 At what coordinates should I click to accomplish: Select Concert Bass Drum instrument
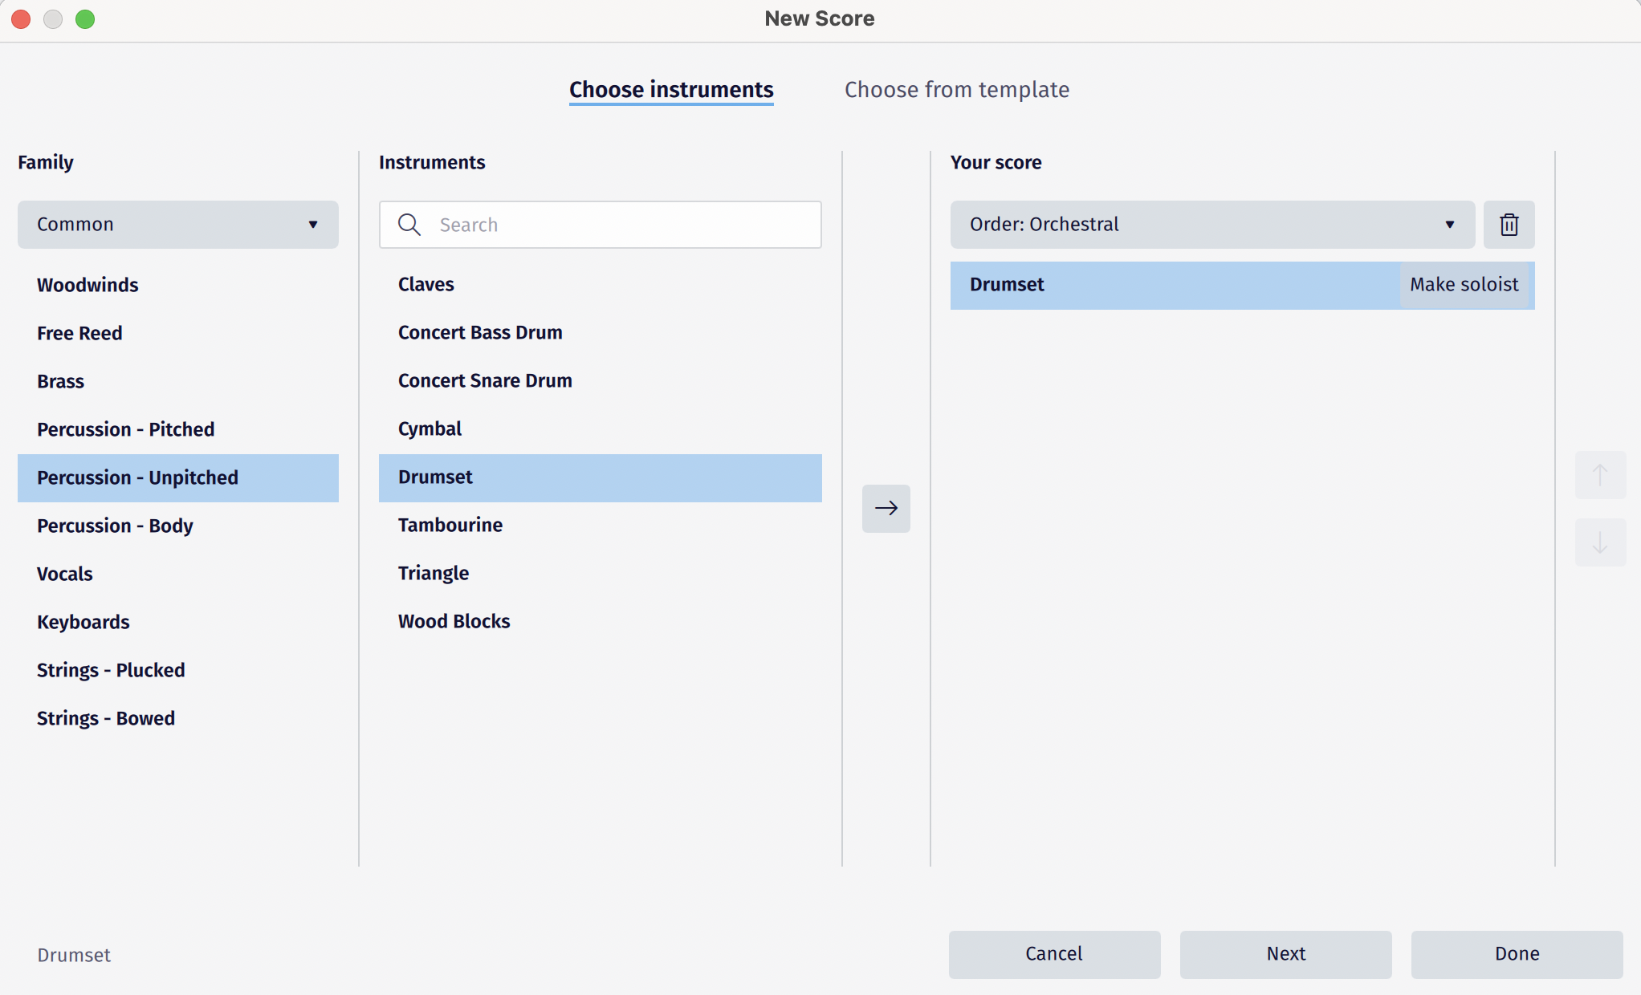tap(480, 332)
